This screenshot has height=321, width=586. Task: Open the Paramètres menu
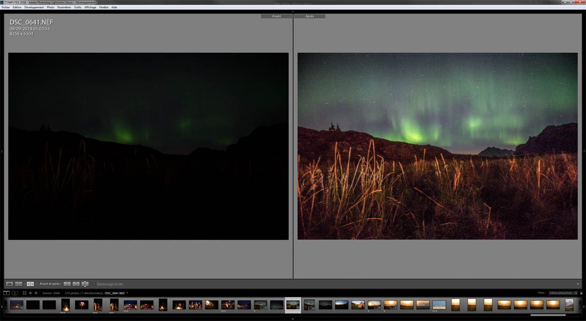click(64, 7)
